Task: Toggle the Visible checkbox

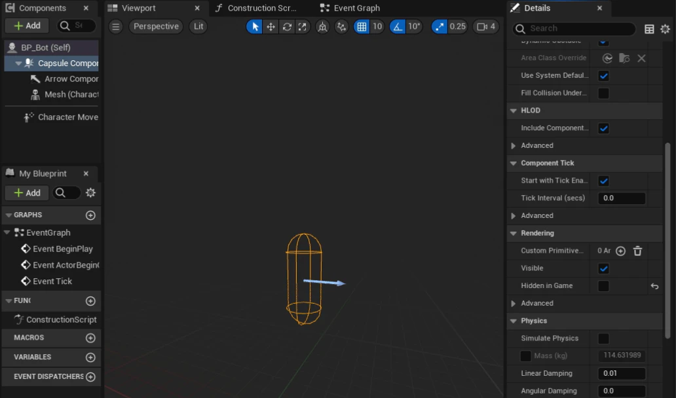Action: pos(603,268)
